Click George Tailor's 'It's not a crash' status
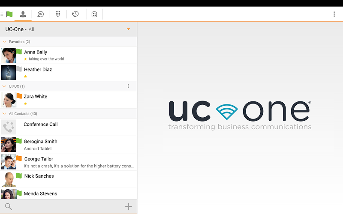This screenshot has width=343, height=214. tap(79, 166)
